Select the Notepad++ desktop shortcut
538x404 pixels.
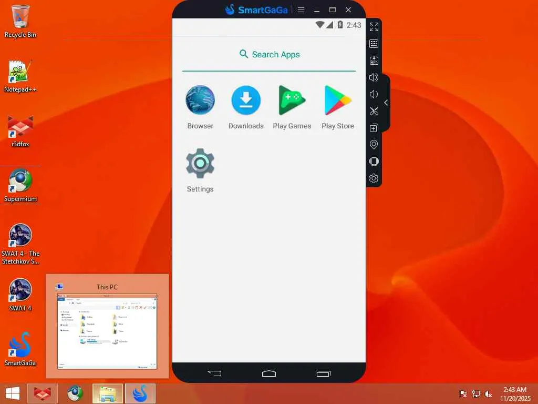[20, 76]
